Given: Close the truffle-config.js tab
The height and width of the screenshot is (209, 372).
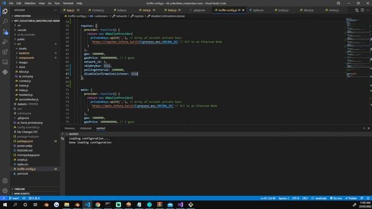Looking at the screenshot, I should (x=243, y=10).
